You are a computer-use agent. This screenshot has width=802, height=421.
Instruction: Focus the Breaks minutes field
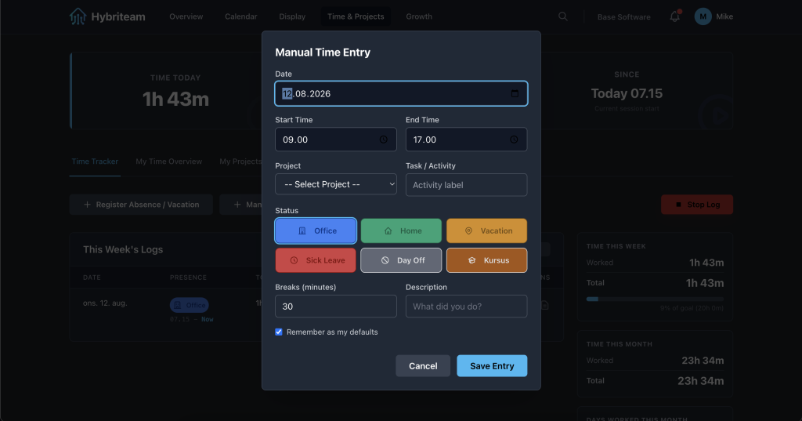335,307
